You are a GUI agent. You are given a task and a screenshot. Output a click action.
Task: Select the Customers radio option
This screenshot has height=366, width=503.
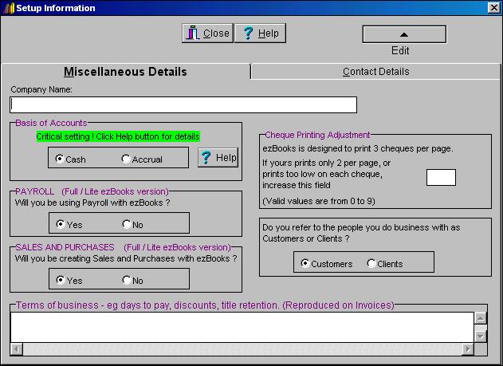(x=327, y=264)
